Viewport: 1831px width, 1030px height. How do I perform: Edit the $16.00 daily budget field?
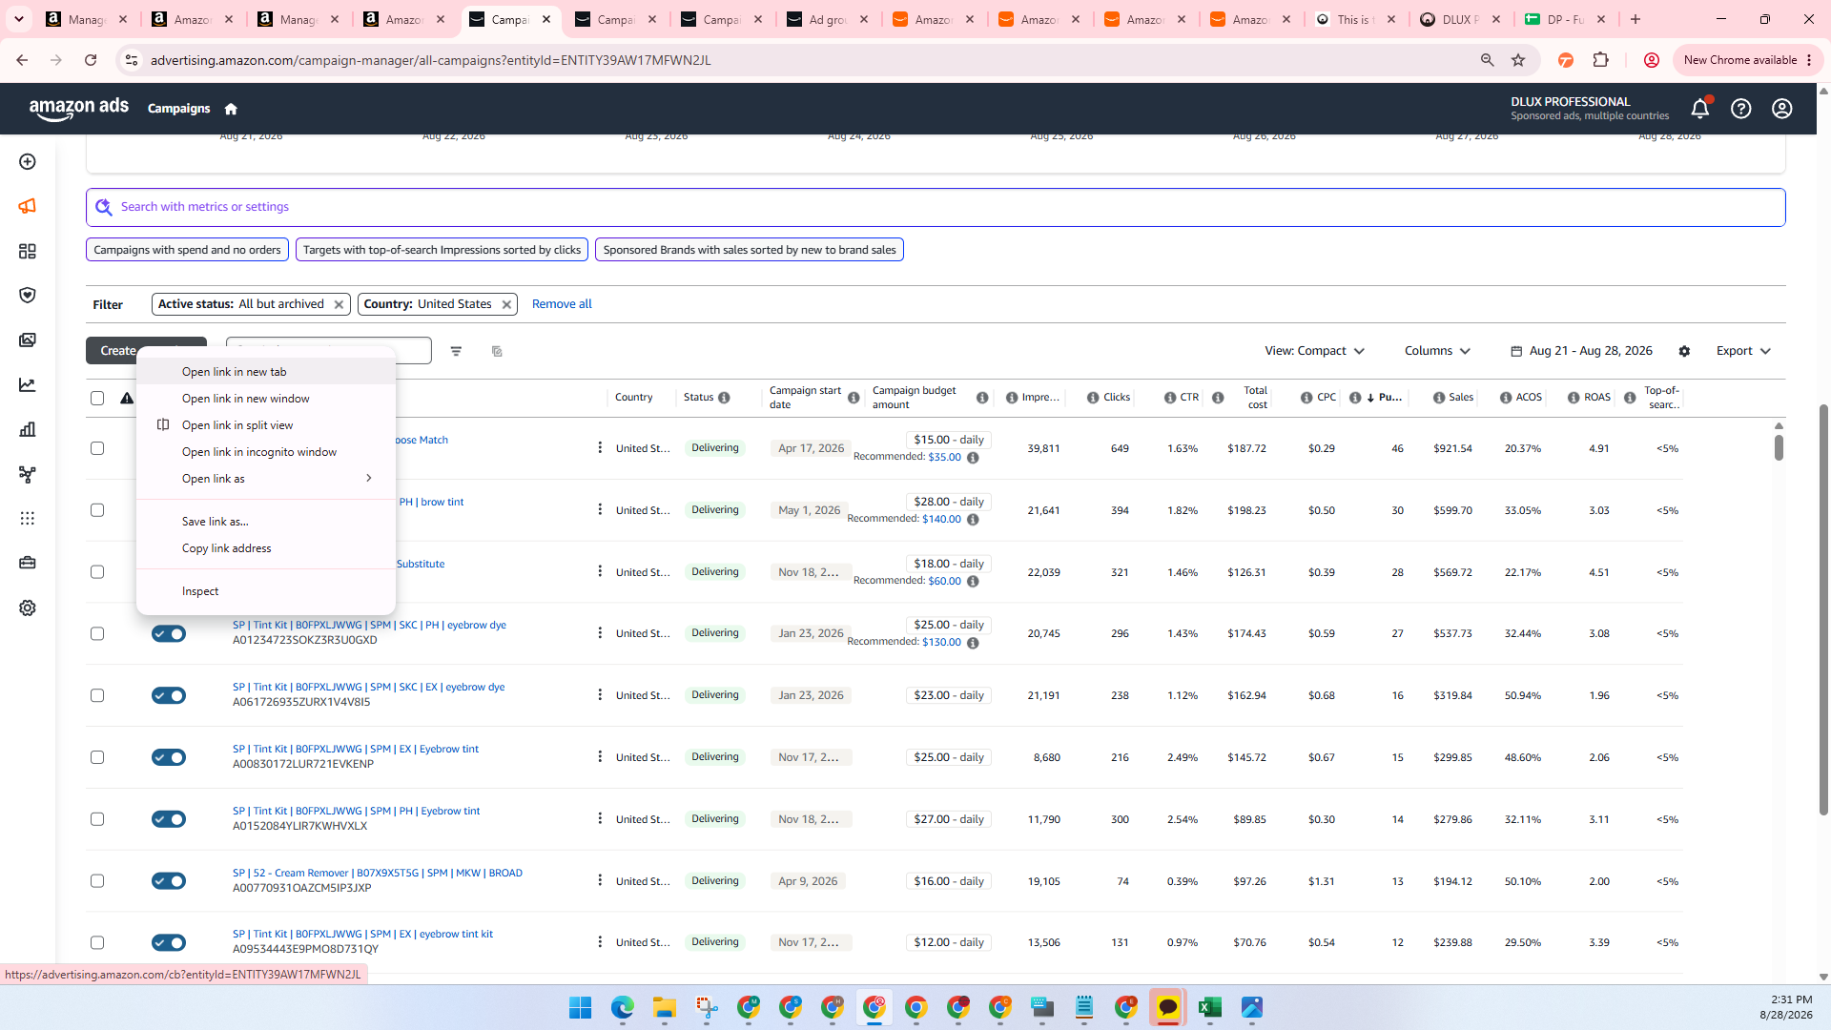949,881
